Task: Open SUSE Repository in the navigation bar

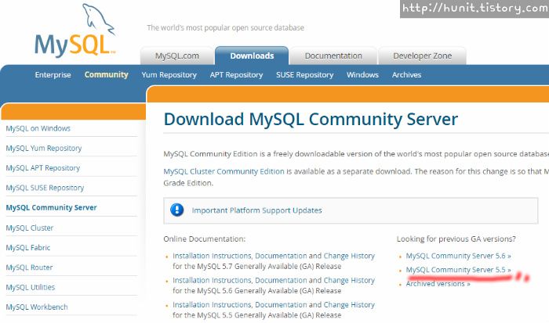Action: (x=304, y=75)
